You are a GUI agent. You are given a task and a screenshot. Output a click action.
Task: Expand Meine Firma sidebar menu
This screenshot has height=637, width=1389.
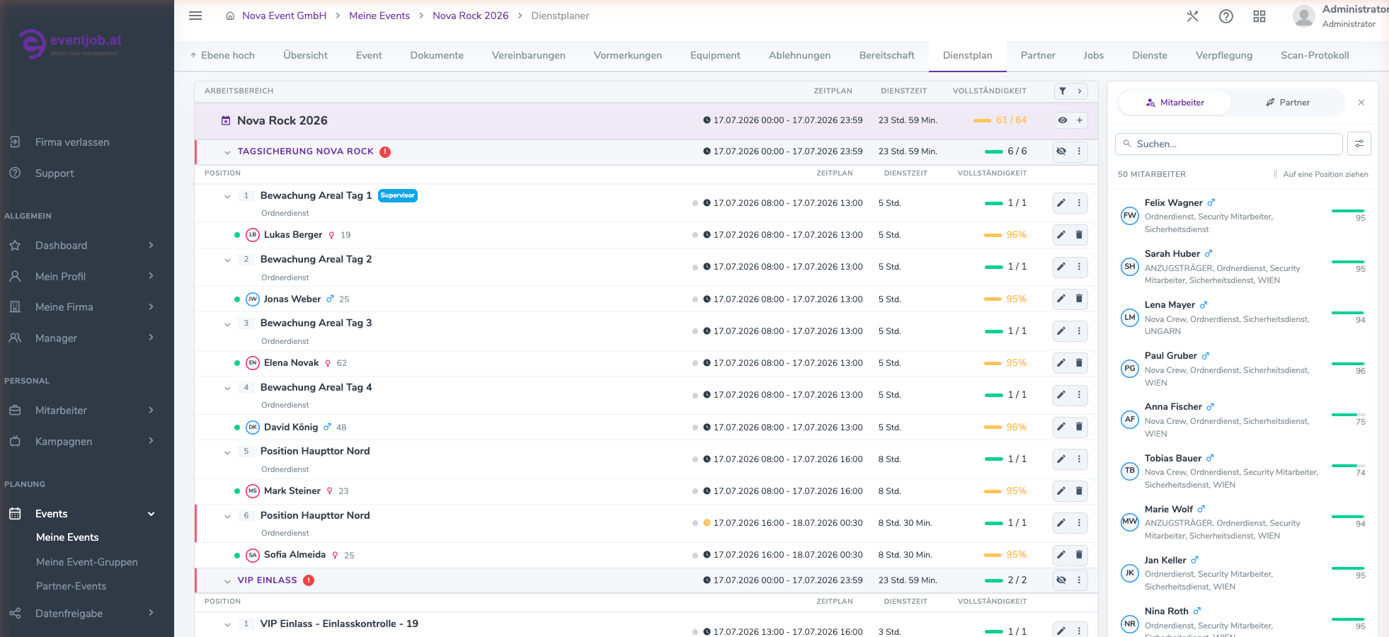pos(151,306)
